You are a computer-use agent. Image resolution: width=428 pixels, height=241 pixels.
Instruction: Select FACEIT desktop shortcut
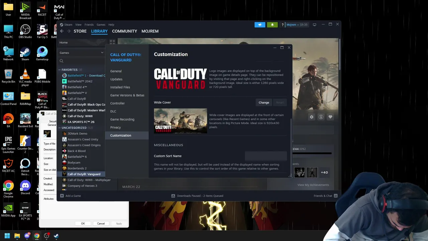click(42, 9)
